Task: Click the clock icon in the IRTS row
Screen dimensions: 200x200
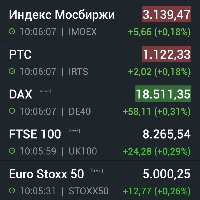Action: pyautogui.click(x=12, y=71)
